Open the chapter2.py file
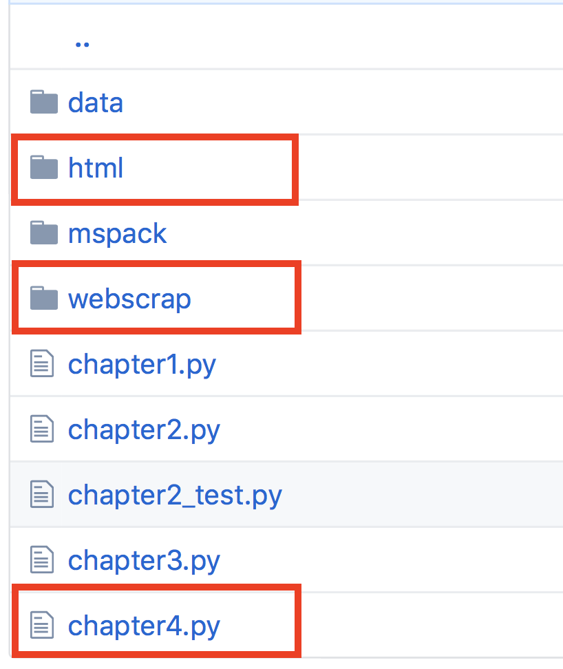This screenshot has width=563, height=669. tap(143, 429)
